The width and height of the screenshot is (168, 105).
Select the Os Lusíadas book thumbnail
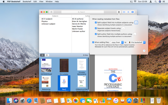point(64,66)
